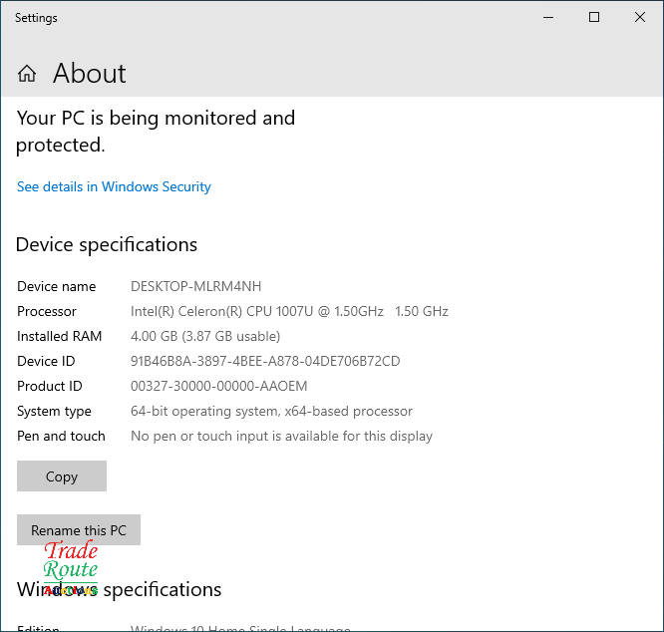Click the Trade Route logo watermark

(x=71, y=566)
